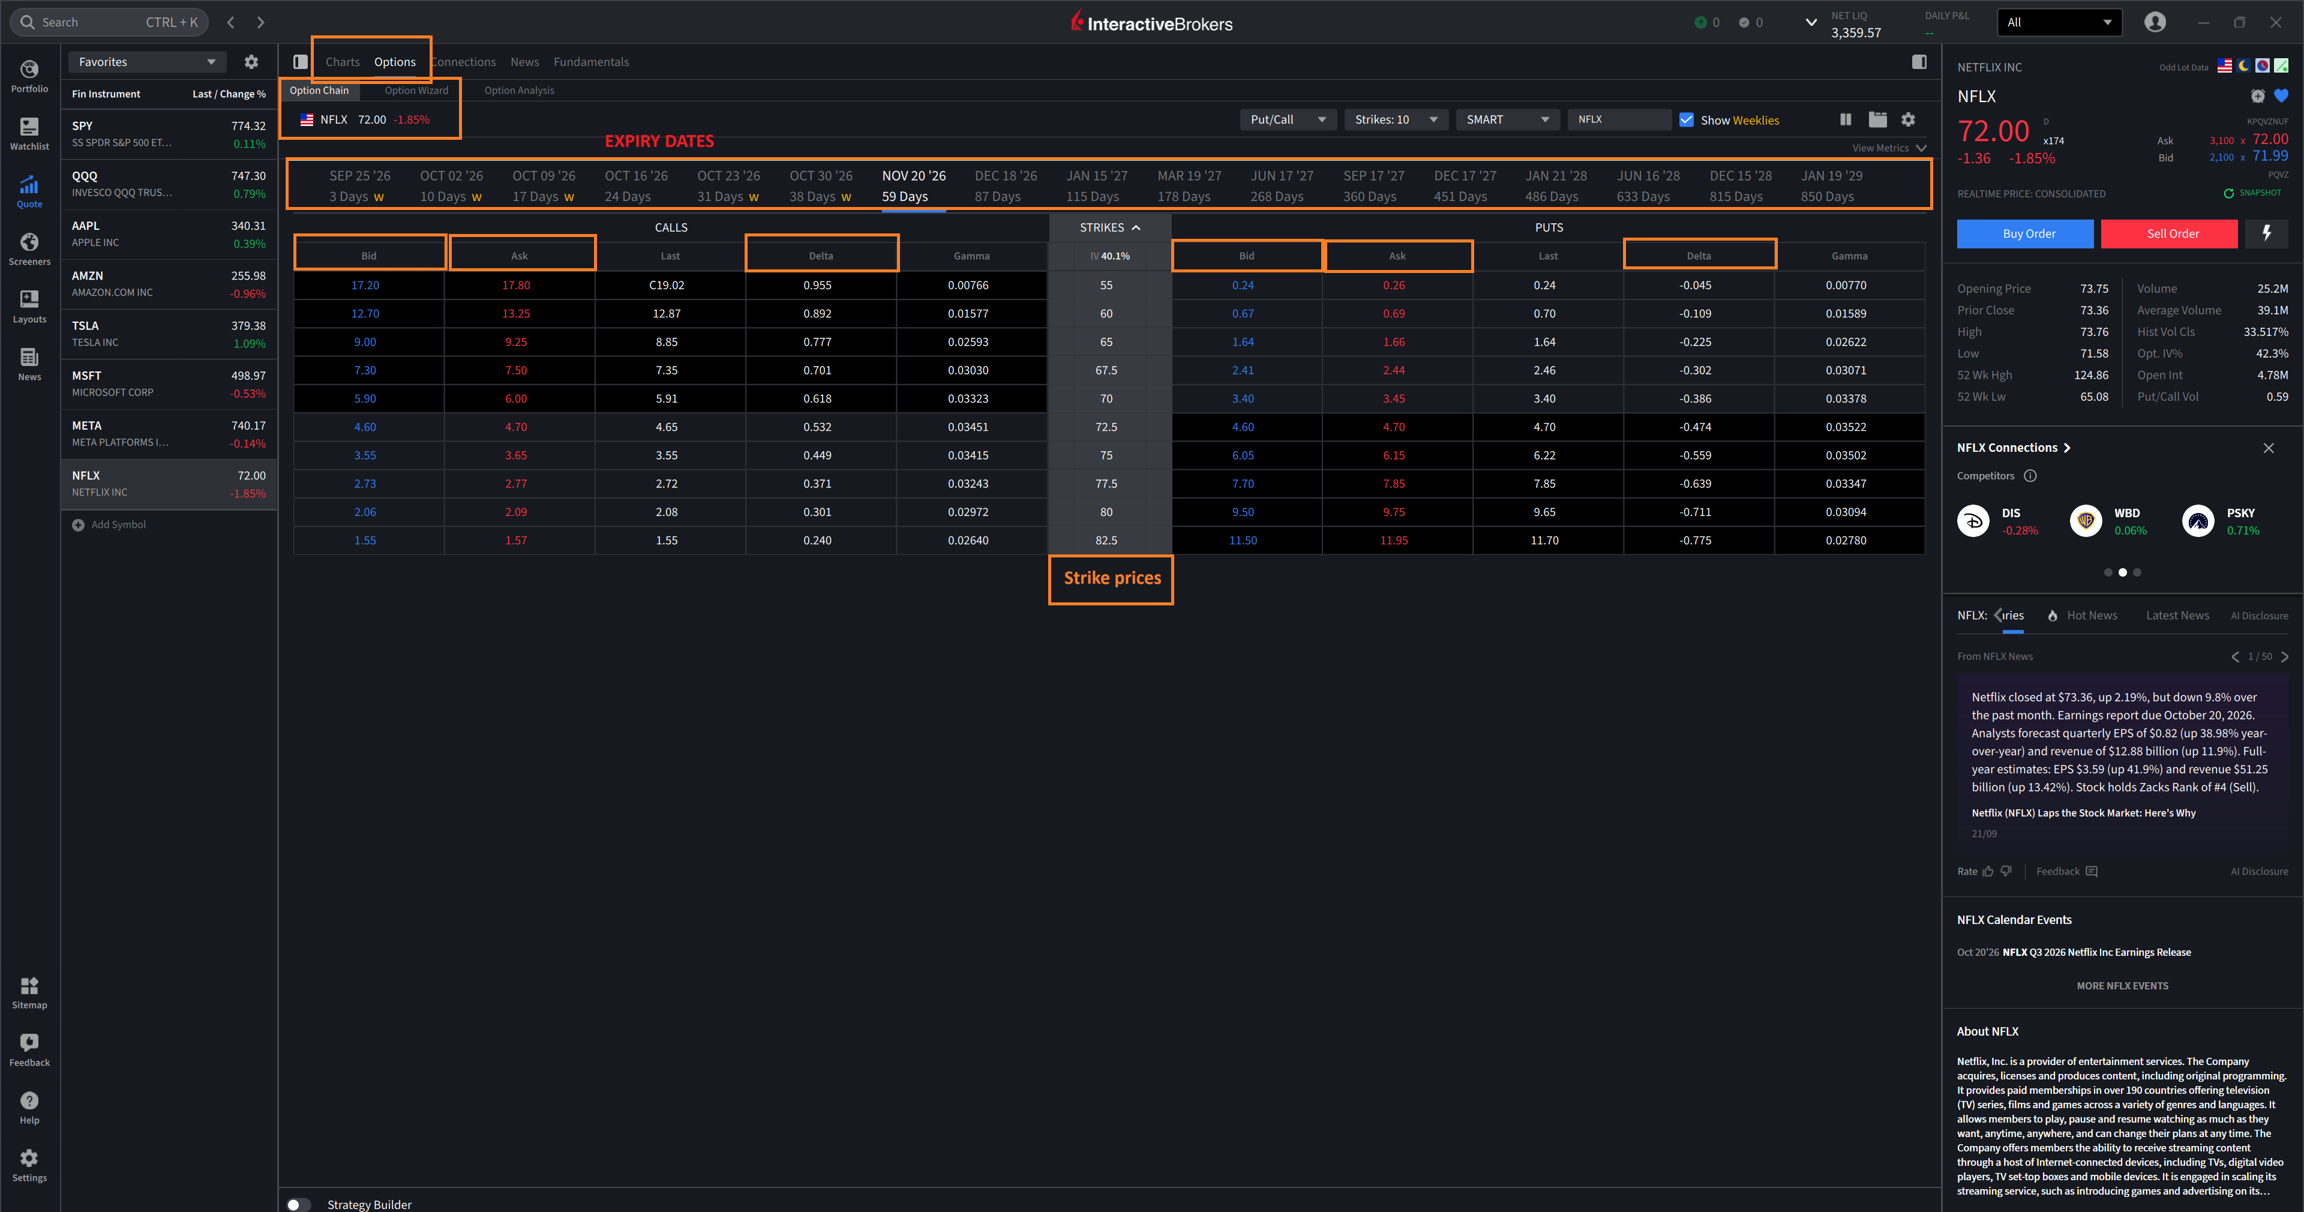Toggle the Strategy Builder switch

pos(299,1204)
